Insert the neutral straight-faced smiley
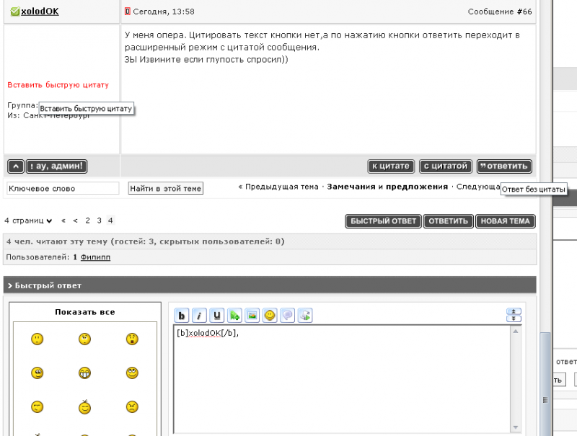Screen dimensions: 577x436 click(x=38, y=339)
